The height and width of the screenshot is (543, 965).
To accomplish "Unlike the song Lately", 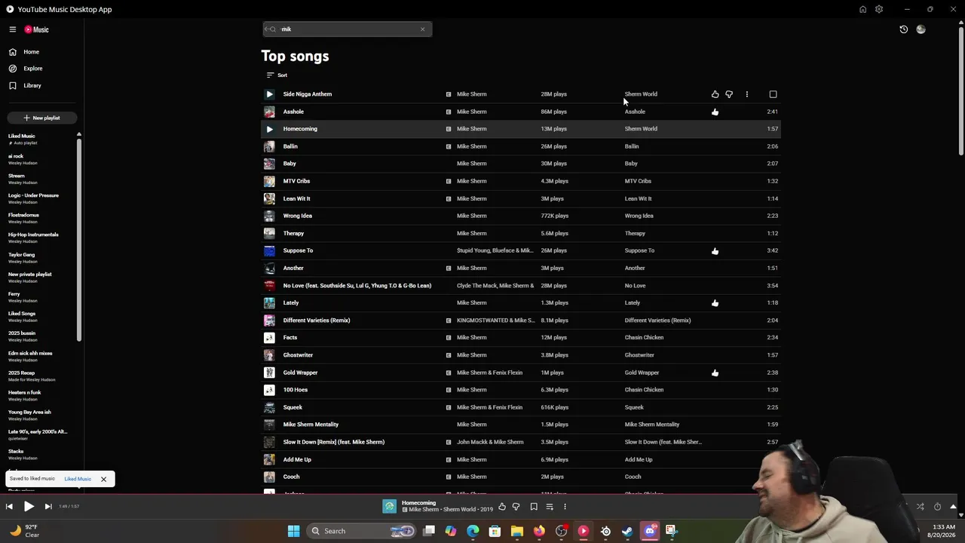I will click(715, 302).
